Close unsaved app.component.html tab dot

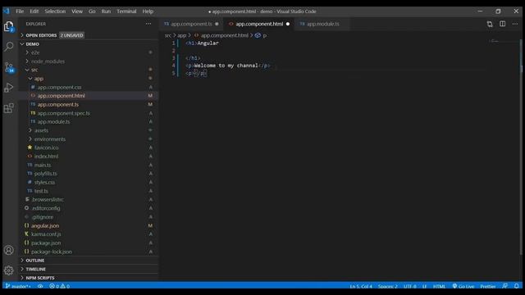point(288,24)
